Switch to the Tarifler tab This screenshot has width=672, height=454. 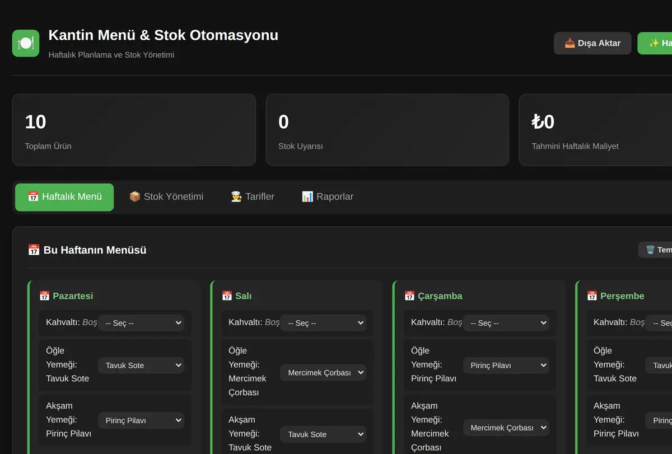[253, 197]
